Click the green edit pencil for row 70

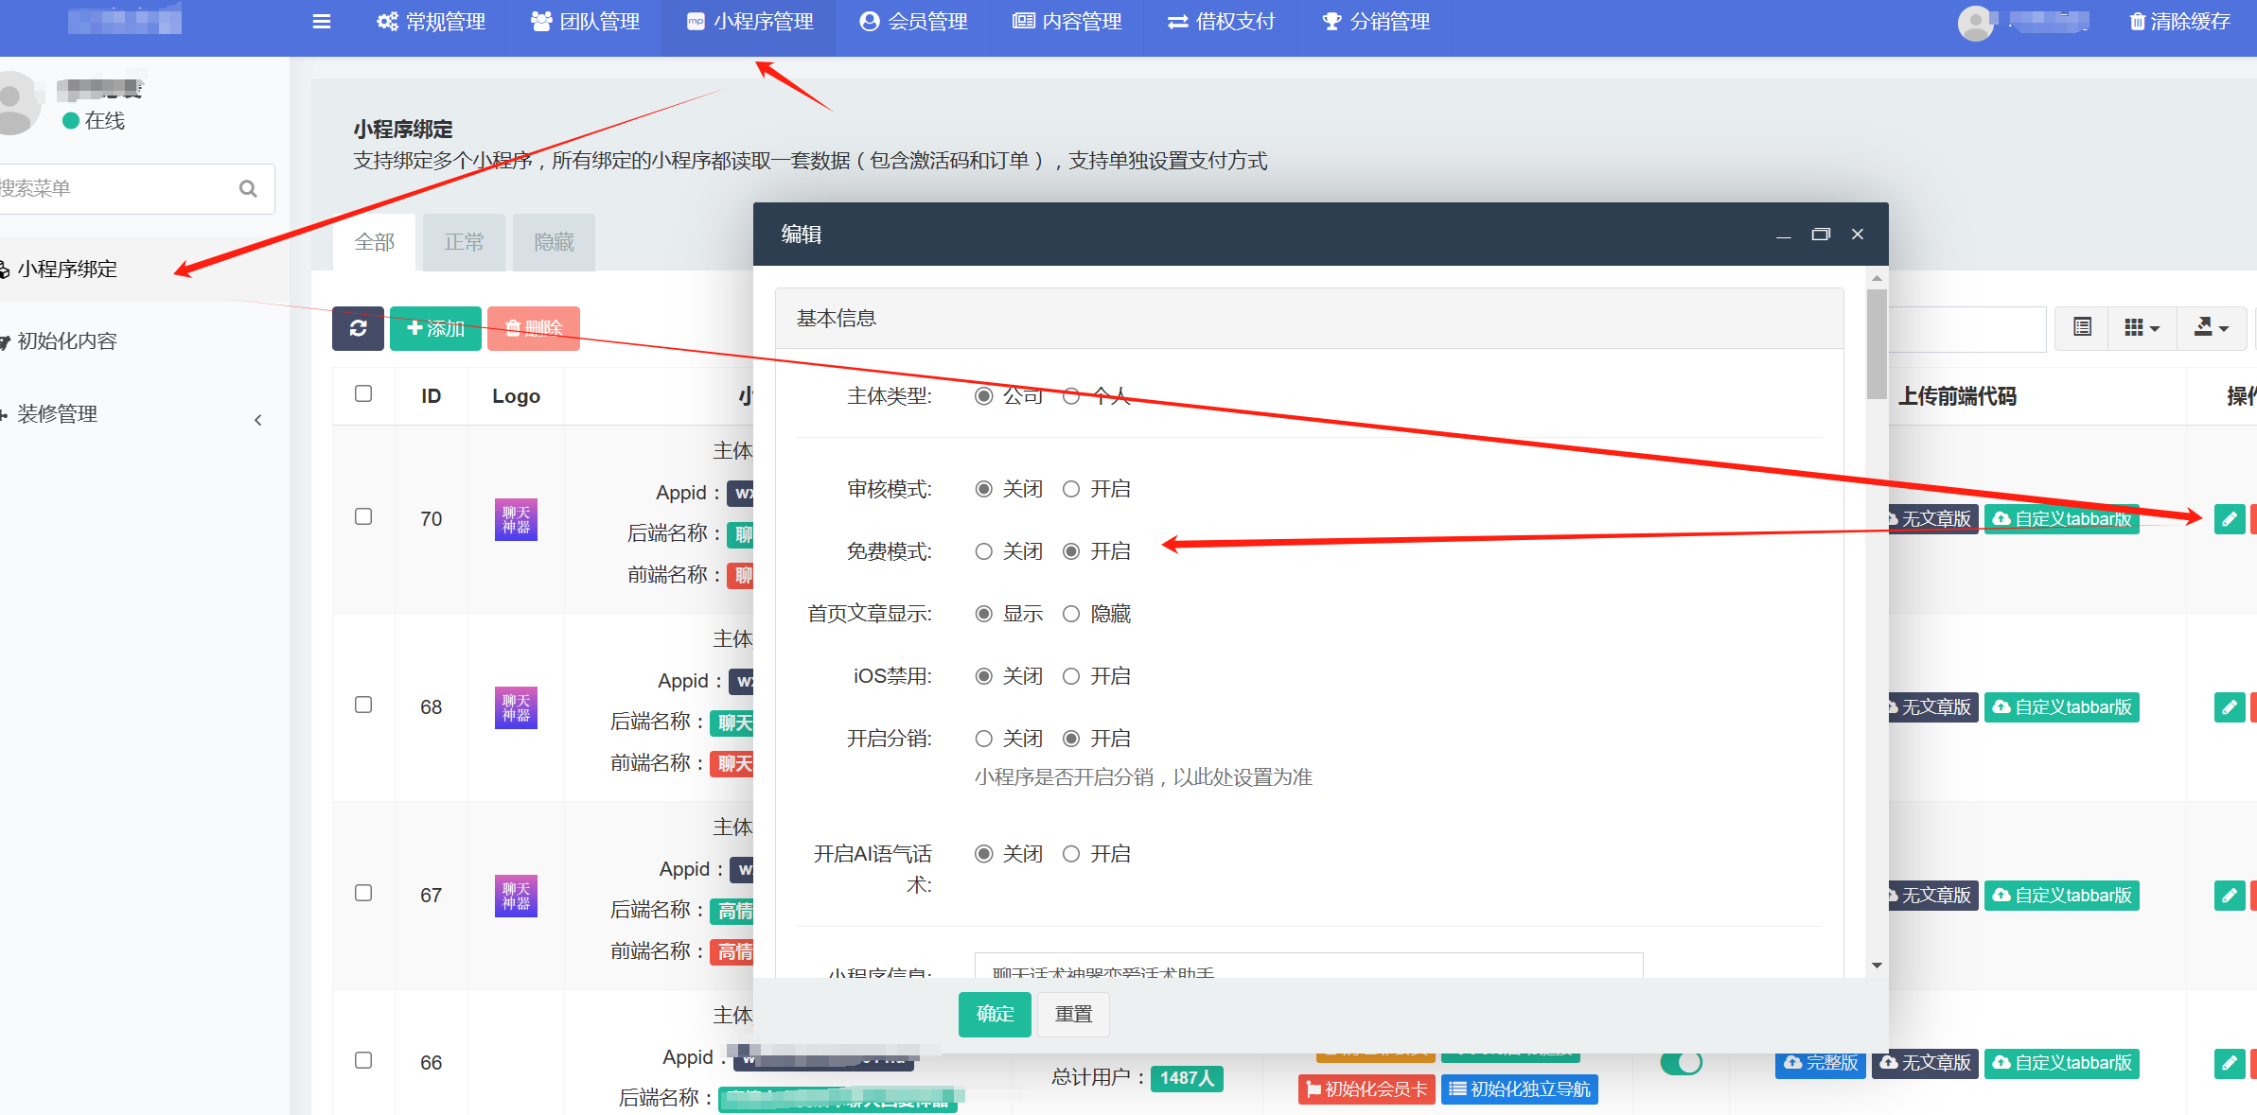tap(2229, 518)
